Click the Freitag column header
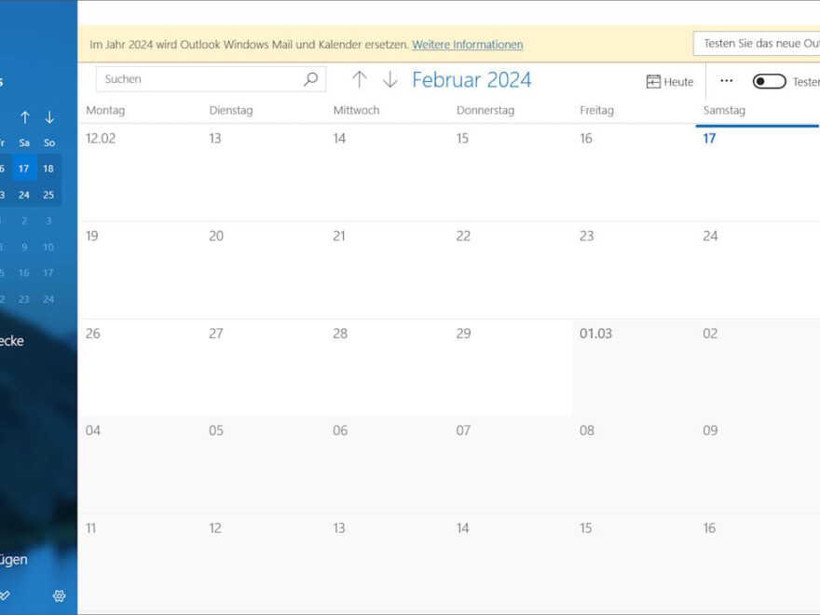This screenshot has width=820, height=615. (596, 110)
